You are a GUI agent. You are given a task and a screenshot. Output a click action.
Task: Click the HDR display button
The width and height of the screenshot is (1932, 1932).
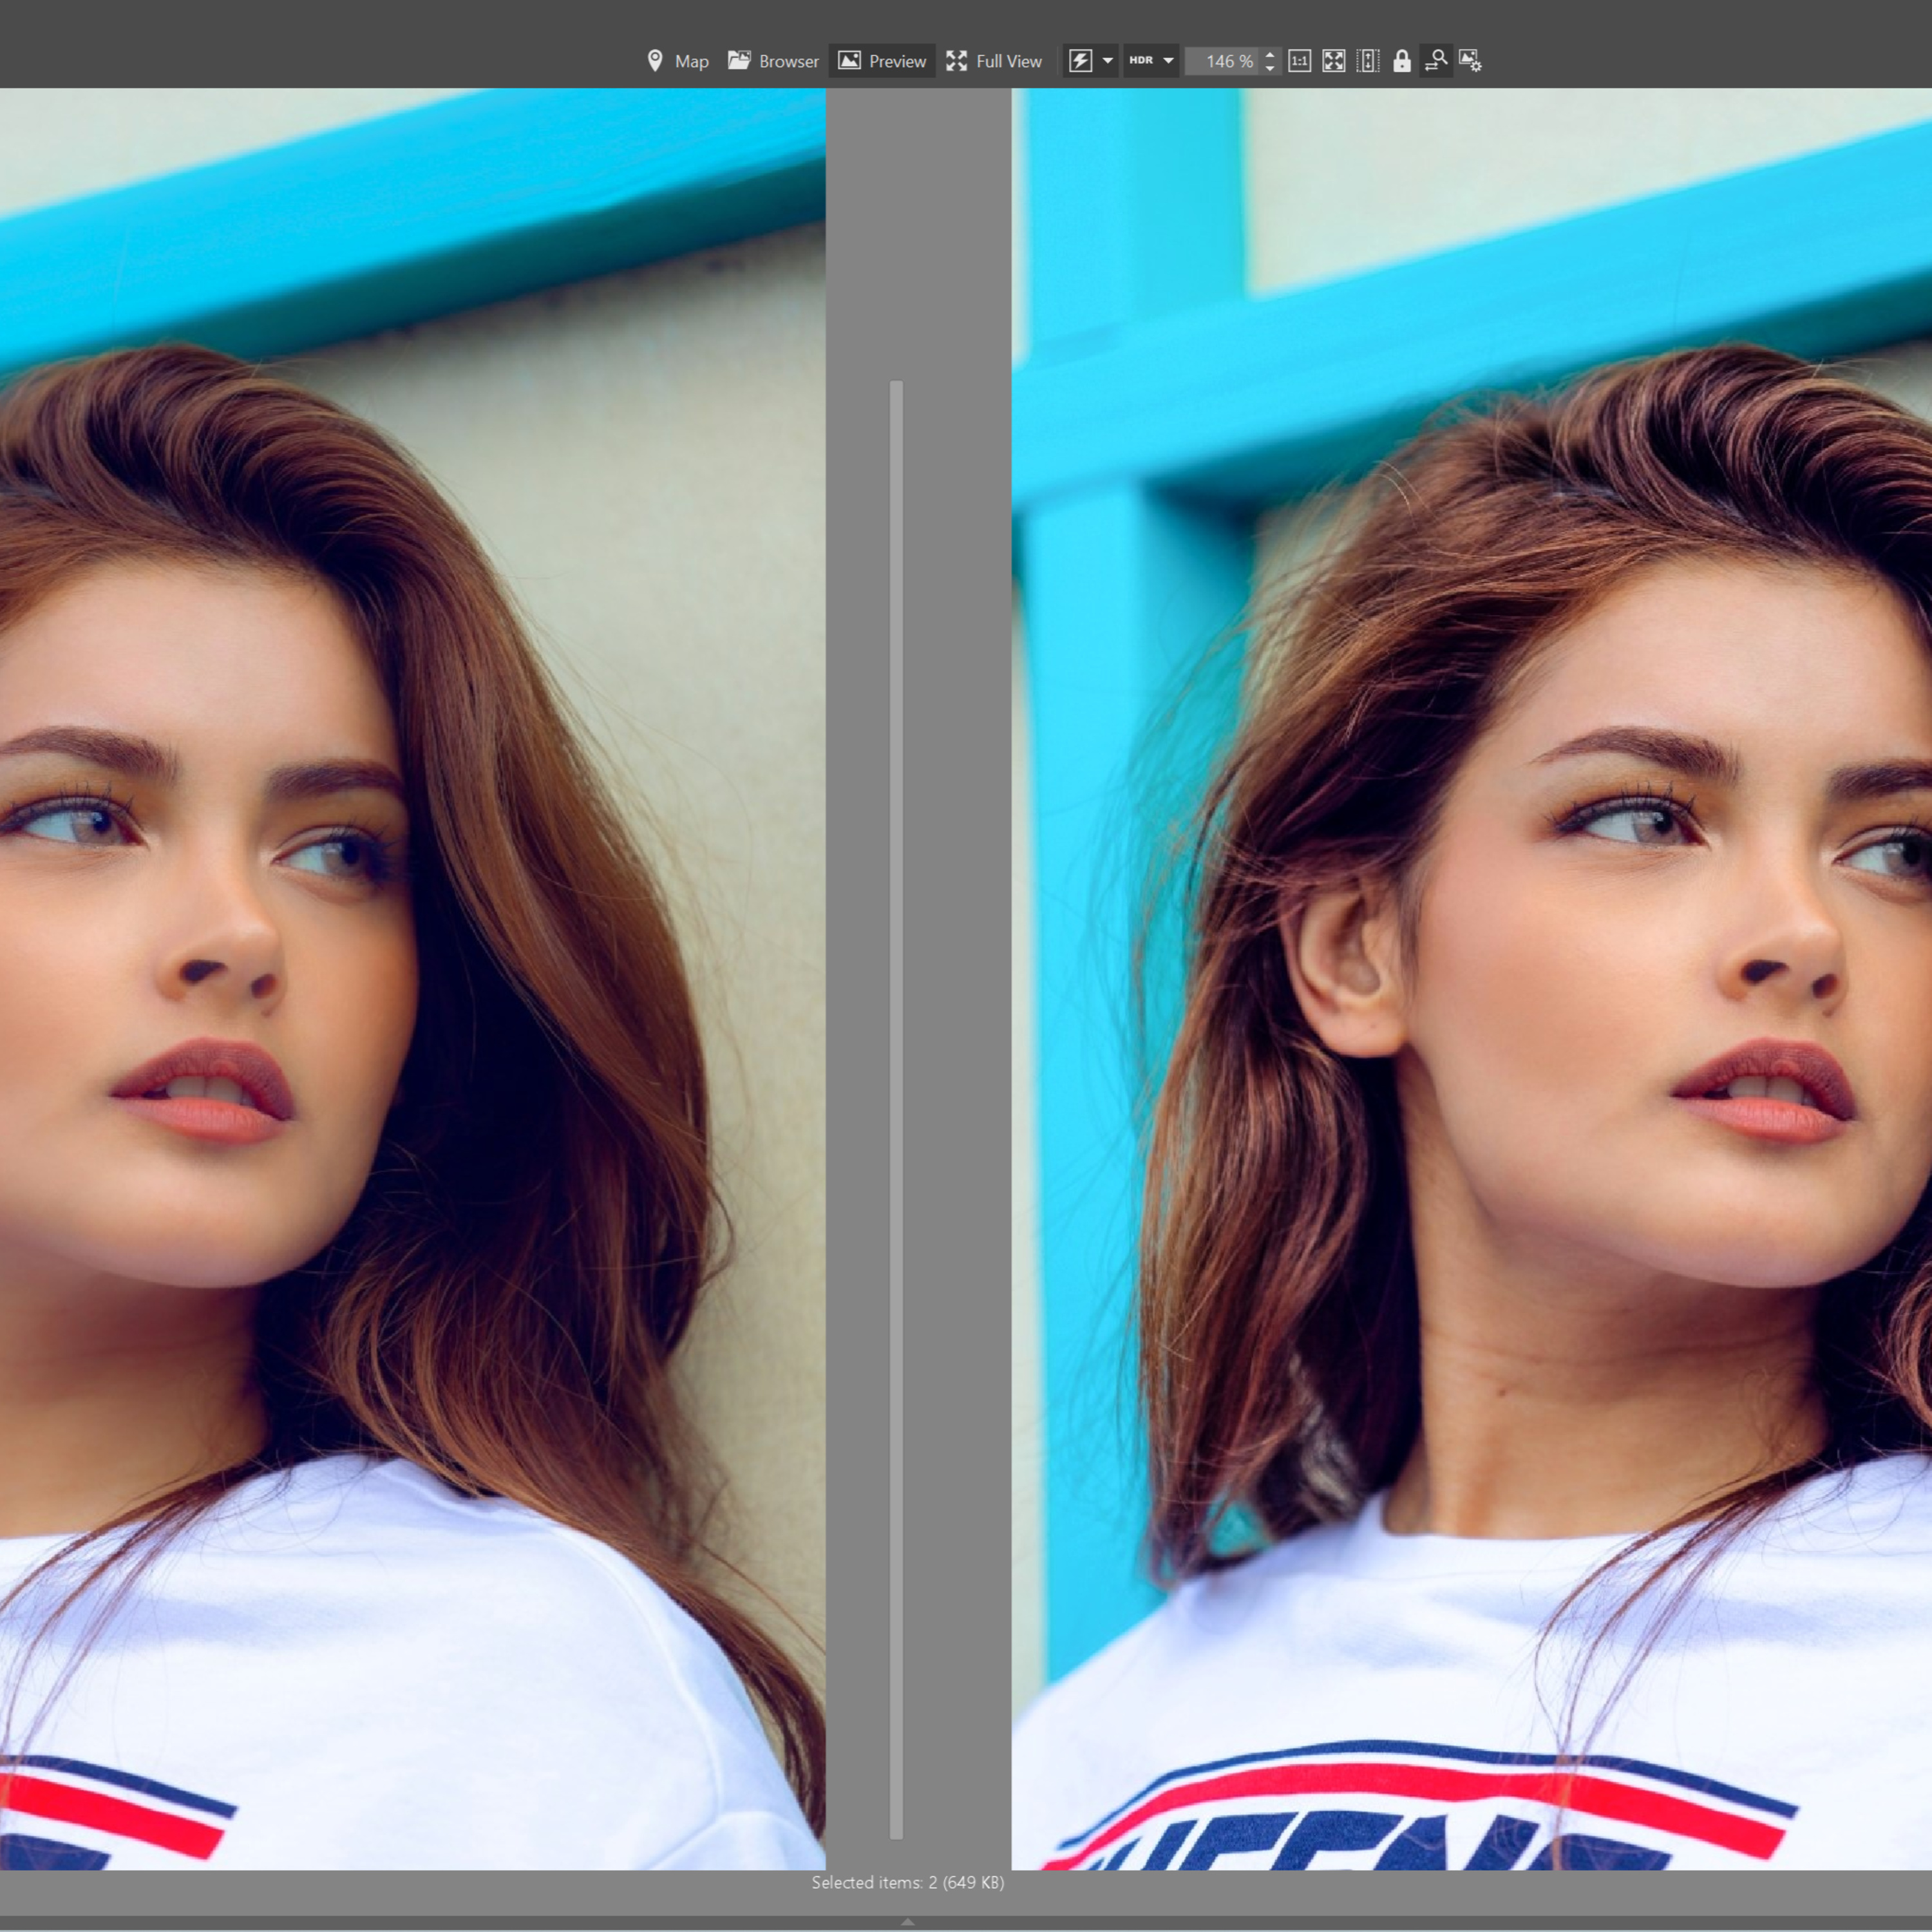pyautogui.click(x=1141, y=61)
